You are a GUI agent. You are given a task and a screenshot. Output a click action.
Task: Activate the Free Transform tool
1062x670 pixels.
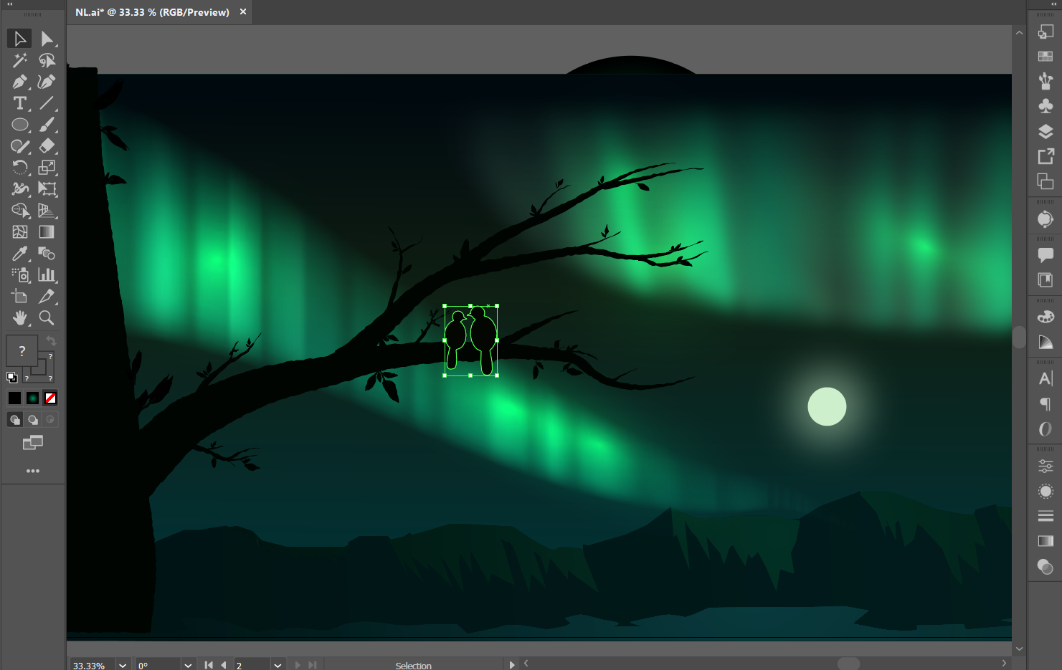pos(47,189)
